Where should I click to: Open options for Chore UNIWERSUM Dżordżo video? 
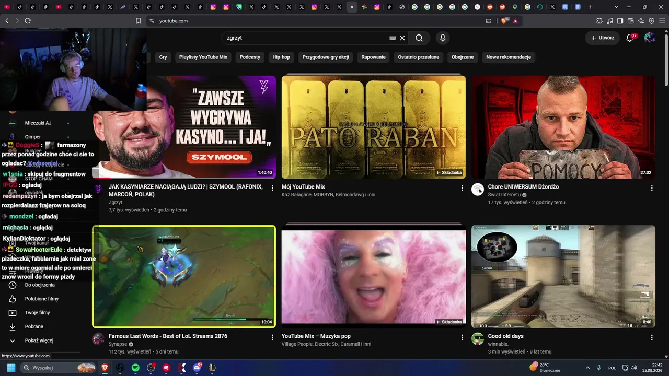pyautogui.click(x=652, y=188)
